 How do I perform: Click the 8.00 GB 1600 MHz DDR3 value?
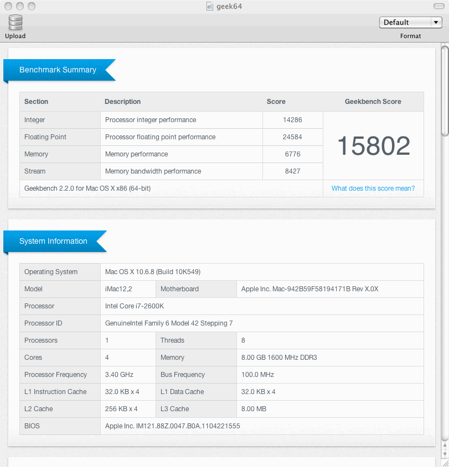(279, 358)
